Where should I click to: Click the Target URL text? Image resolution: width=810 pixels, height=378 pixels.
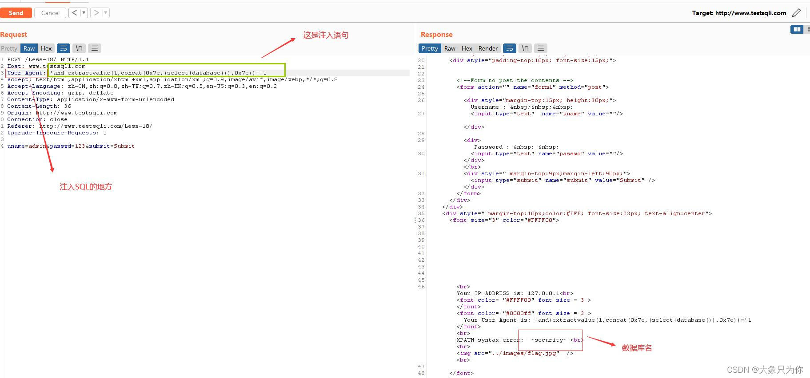pyautogui.click(x=739, y=13)
